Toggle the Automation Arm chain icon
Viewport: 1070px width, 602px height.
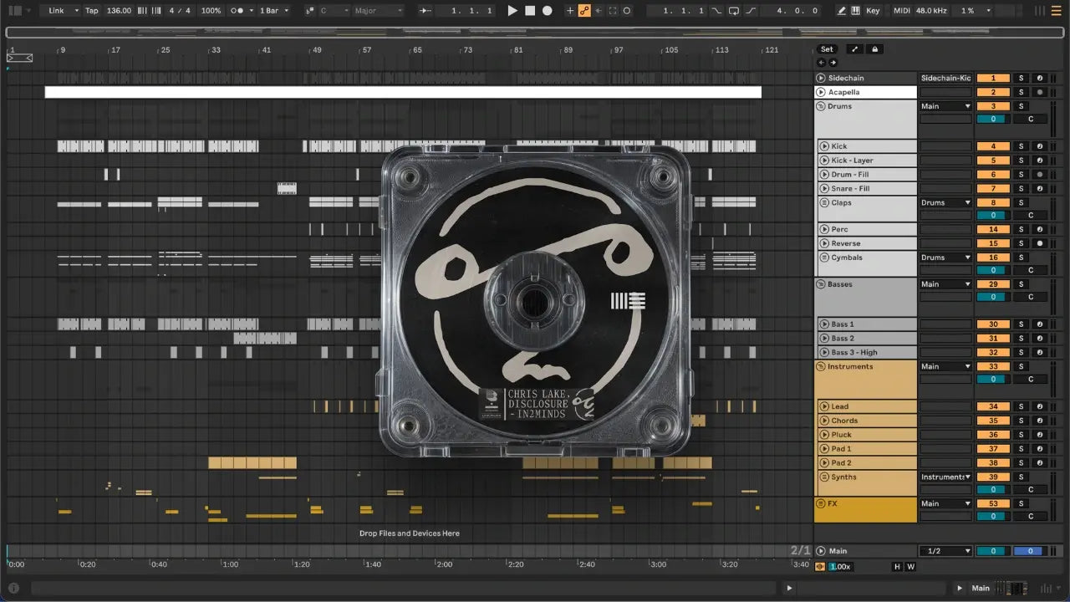(x=584, y=11)
